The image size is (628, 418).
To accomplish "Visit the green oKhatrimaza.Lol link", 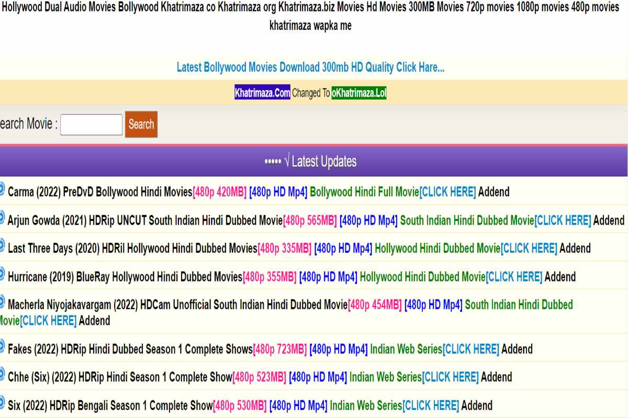I will 359,94.
